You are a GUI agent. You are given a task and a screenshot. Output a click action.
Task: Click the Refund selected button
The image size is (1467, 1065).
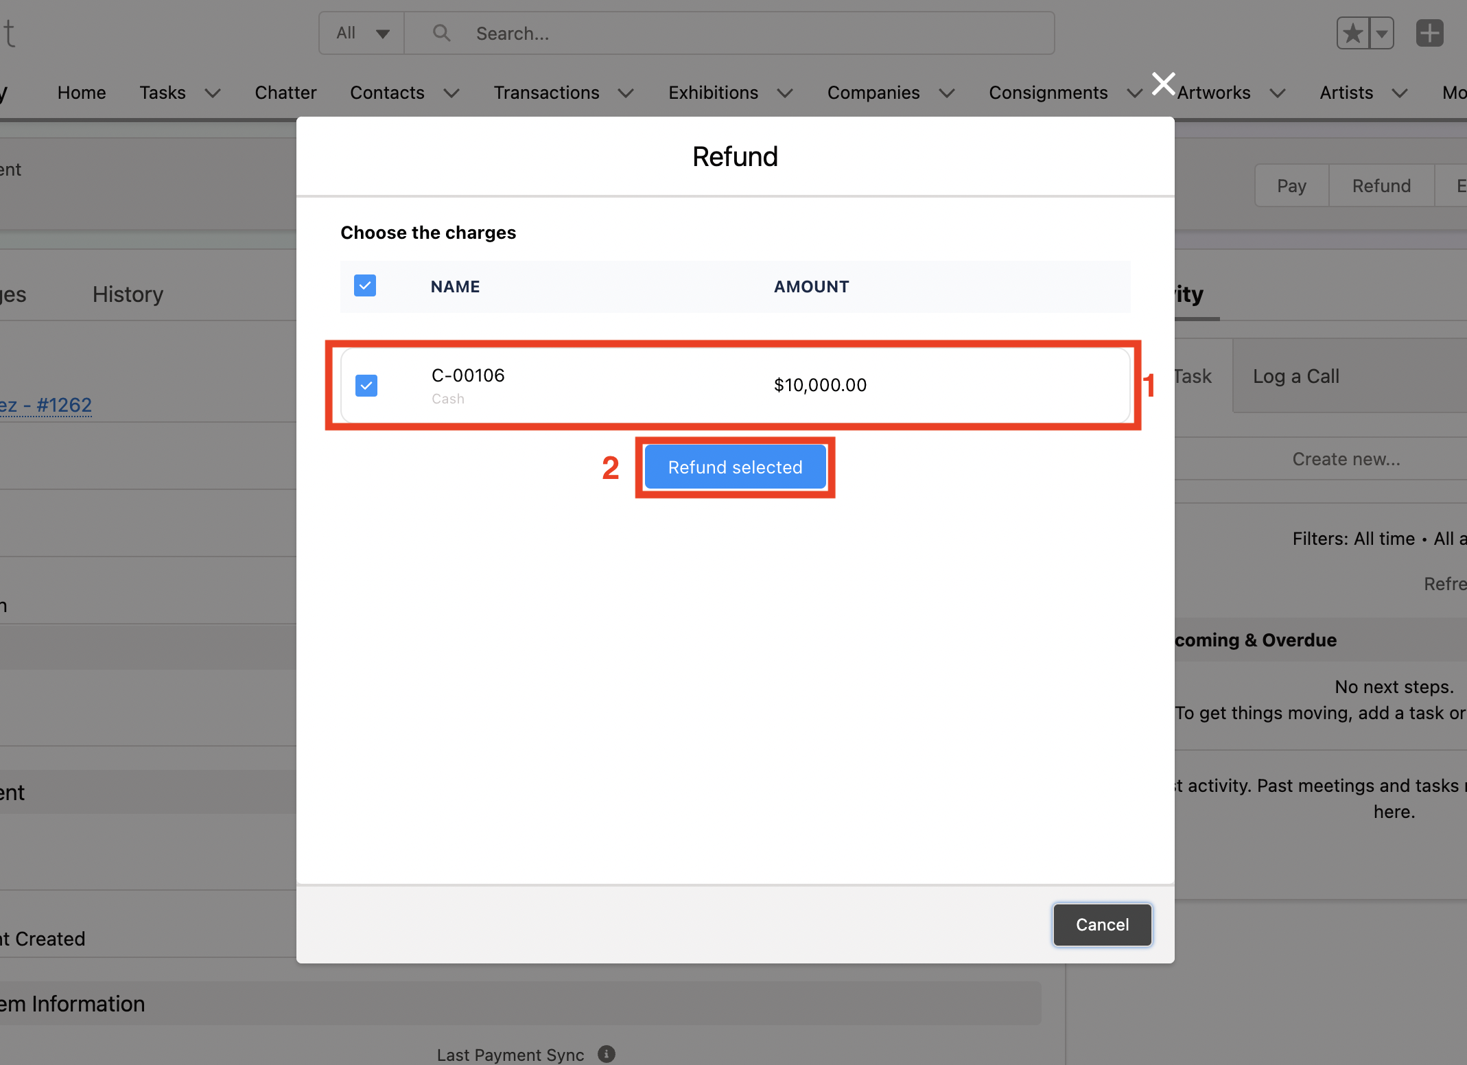[735, 467]
